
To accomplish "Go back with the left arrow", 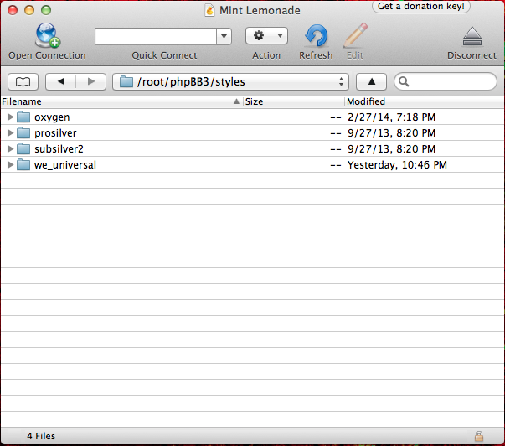I will (61, 82).
